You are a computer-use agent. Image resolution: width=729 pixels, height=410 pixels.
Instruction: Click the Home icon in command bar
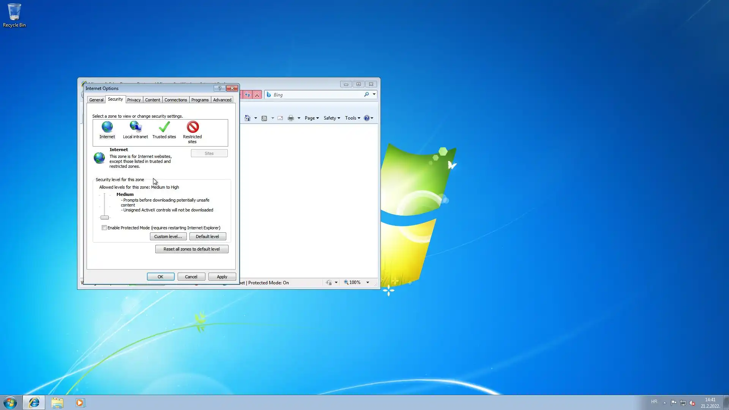[x=248, y=118]
